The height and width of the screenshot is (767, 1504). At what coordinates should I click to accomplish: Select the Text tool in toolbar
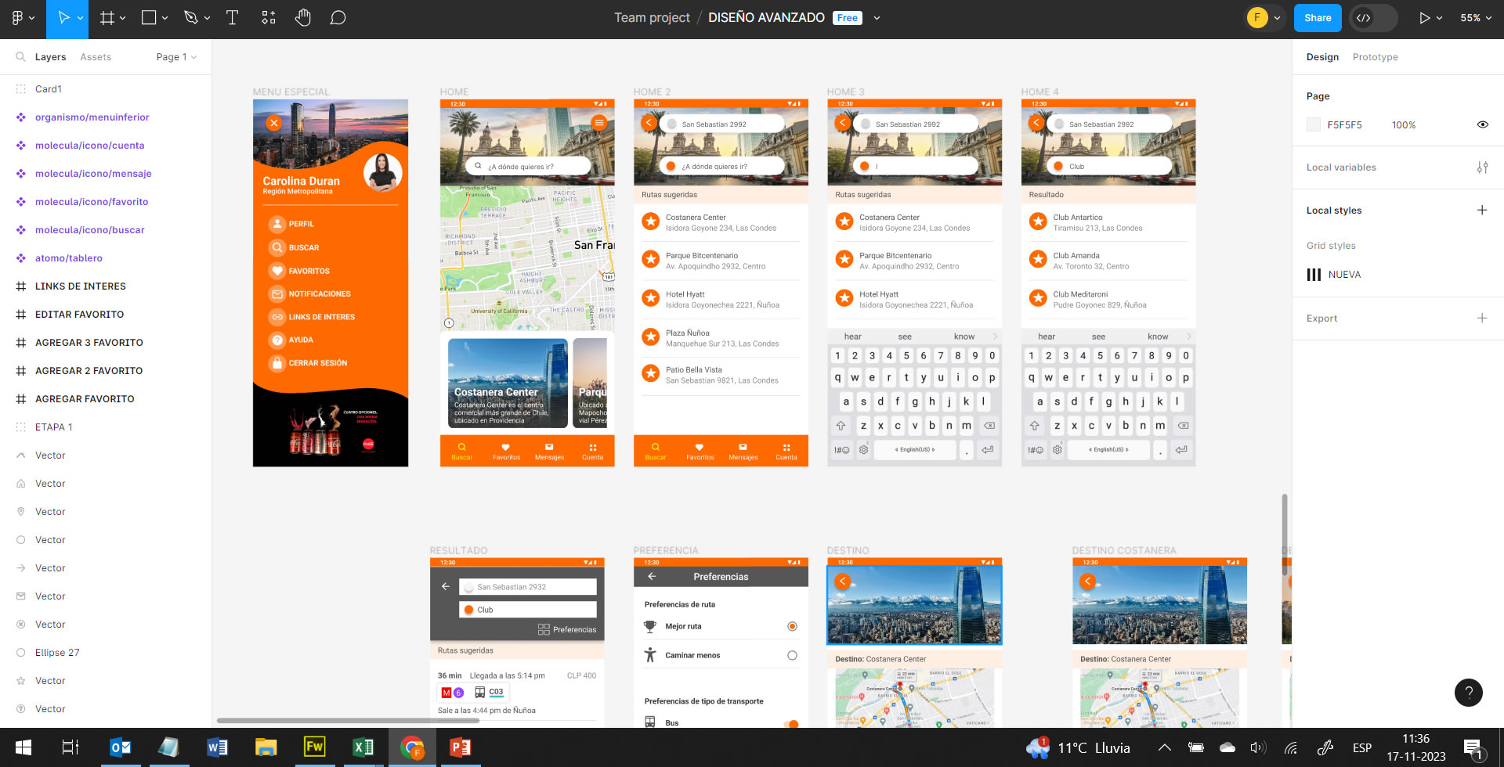coord(232,18)
